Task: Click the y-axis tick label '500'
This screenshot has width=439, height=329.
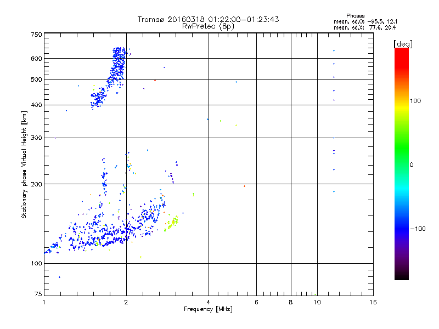Action: tap(36, 80)
